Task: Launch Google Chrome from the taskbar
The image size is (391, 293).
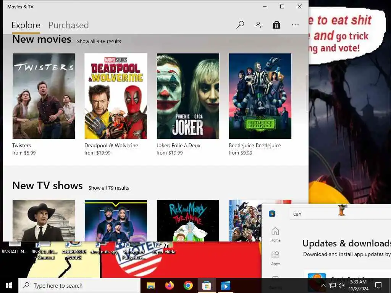Action: 188,285
